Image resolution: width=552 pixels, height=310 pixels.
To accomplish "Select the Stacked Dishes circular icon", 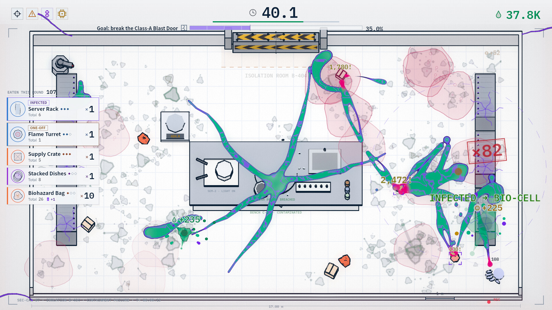I will [x=18, y=176].
